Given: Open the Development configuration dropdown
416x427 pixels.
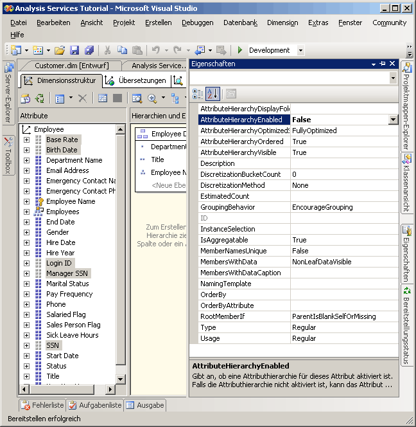Looking at the screenshot, I should tap(300, 50).
